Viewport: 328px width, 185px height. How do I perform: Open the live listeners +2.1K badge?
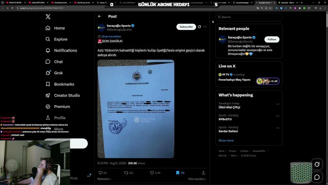click(268, 81)
